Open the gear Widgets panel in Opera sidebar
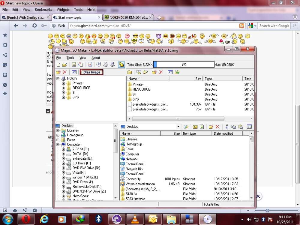This screenshot has width=300, height=225. [x=5, y=45]
